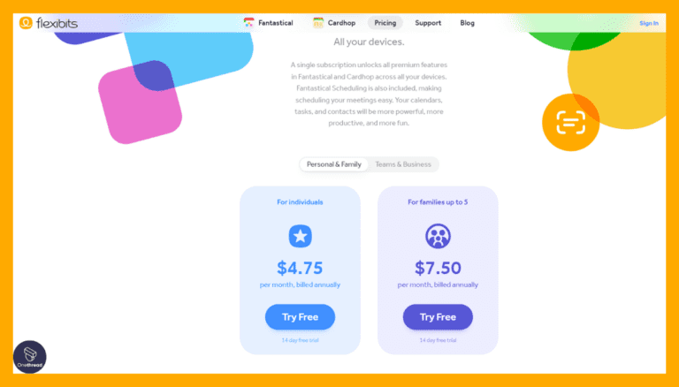
Task: Select the Personal & Family toggle
Action: coord(335,164)
